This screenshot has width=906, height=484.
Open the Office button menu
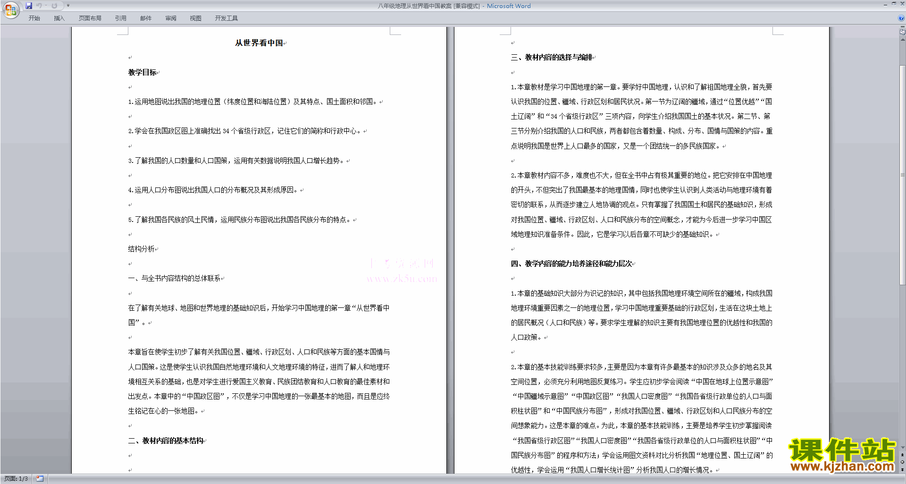pyautogui.click(x=10, y=10)
